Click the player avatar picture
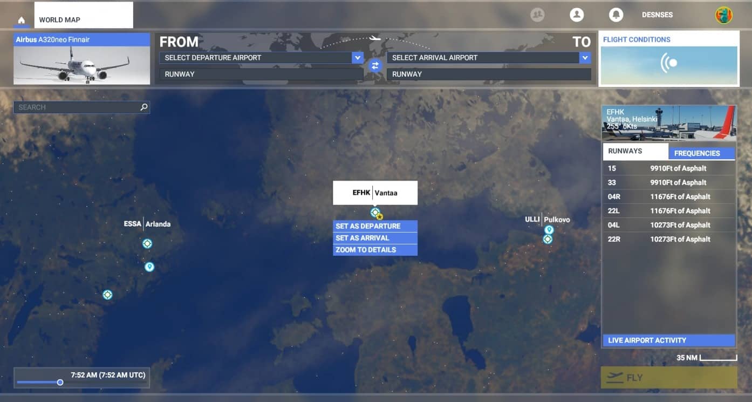This screenshot has height=402, width=752. [723, 15]
